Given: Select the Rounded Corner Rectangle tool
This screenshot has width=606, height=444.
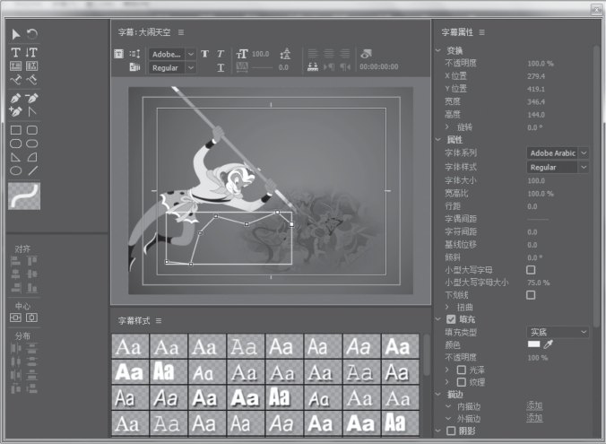Looking at the screenshot, I should (x=31, y=130).
